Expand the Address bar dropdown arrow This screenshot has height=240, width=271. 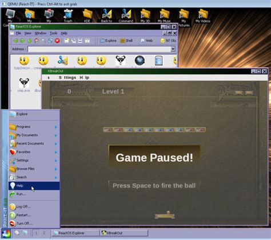click(x=173, y=49)
